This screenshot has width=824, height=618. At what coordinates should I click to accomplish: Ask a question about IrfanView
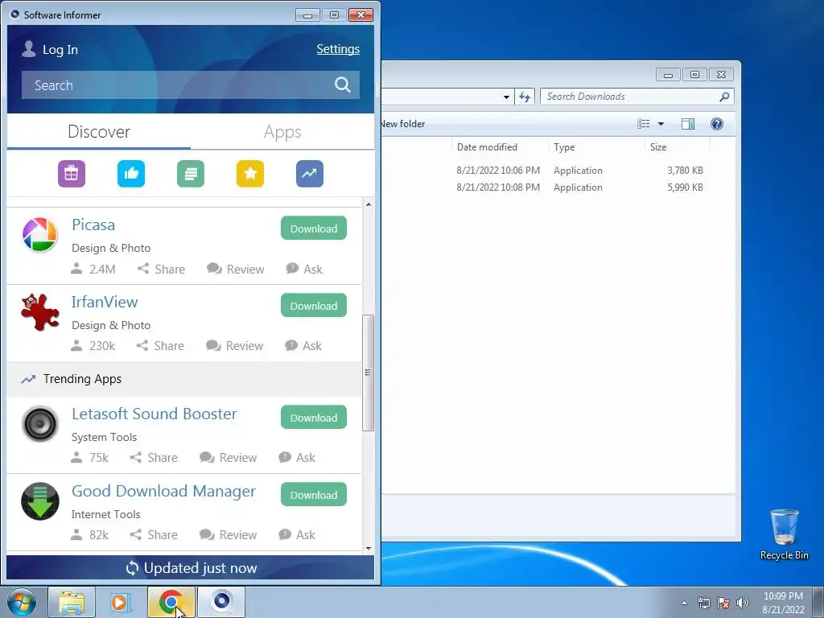tap(303, 346)
